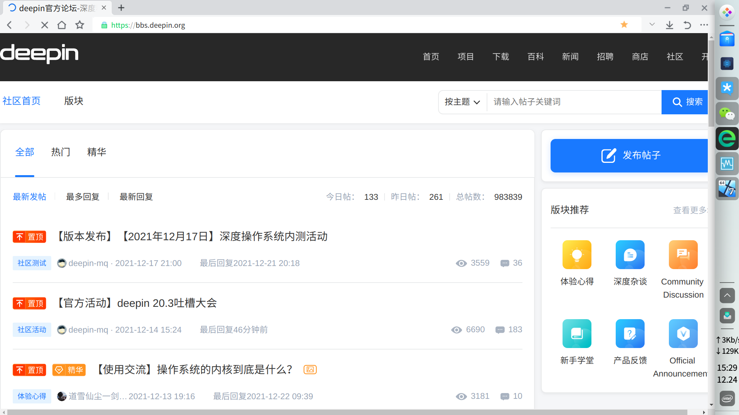Viewport: 739px width, 415px height.
Task: Open the Official Announcement board icon
Action: pos(683,333)
